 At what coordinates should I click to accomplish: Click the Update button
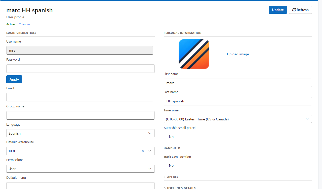pyautogui.click(x=278, y=10)
